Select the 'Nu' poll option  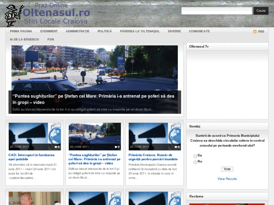point(195,162)
